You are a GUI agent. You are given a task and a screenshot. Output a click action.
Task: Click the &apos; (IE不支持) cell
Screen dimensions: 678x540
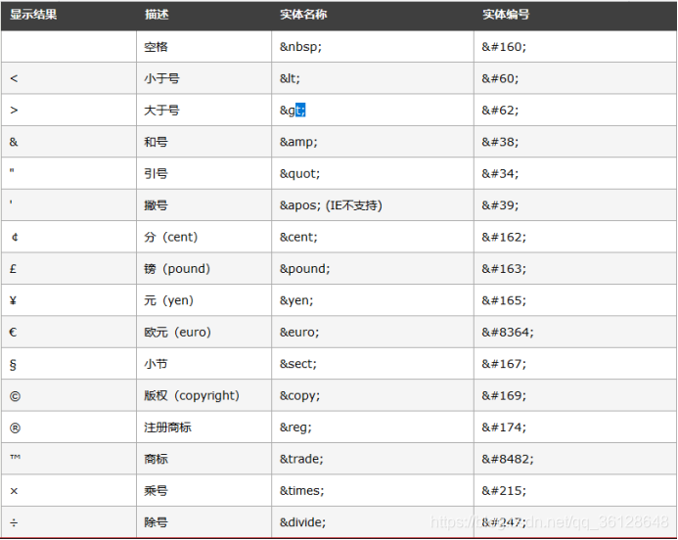[331, 205]
